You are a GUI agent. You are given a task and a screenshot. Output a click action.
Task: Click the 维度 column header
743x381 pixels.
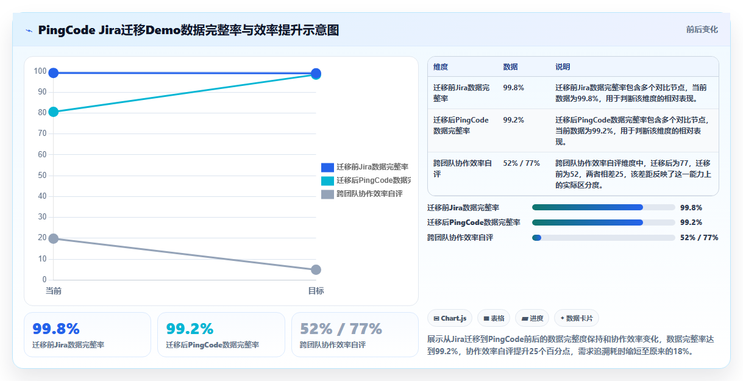(x=441, y=67)
